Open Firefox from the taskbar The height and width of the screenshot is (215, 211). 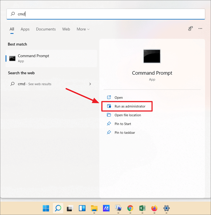(154, 208)
